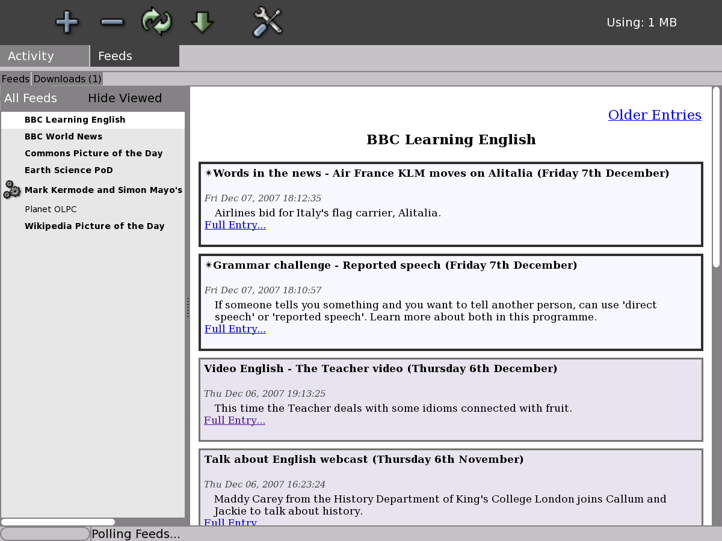Click the pane divider handle

(x=187, y=307)
